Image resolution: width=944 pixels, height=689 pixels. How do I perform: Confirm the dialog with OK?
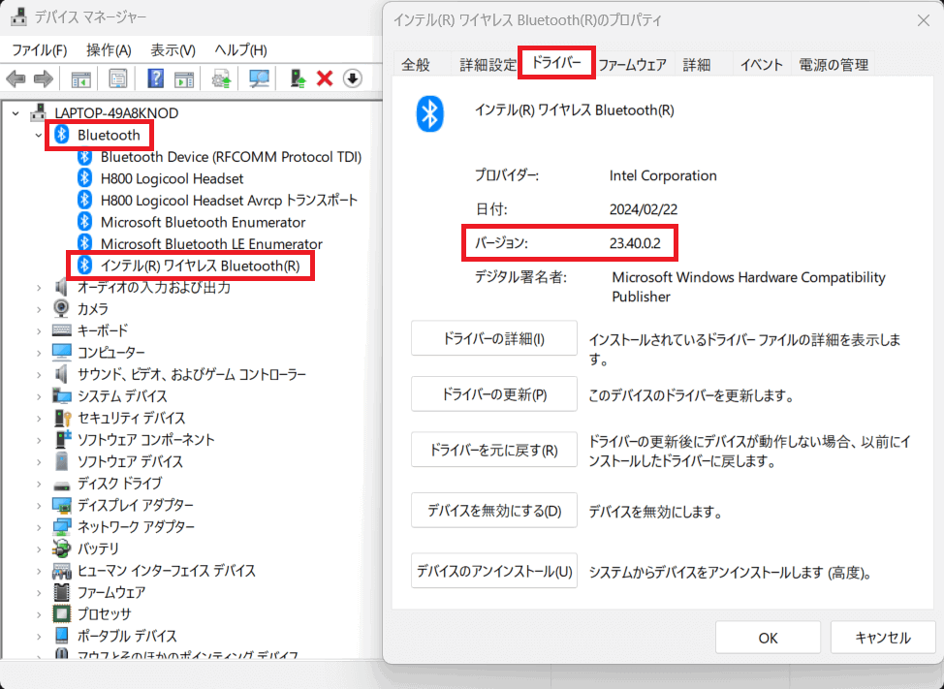768,638
